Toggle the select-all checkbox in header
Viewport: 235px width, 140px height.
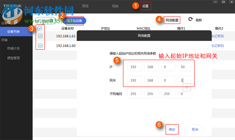point(40,28)
